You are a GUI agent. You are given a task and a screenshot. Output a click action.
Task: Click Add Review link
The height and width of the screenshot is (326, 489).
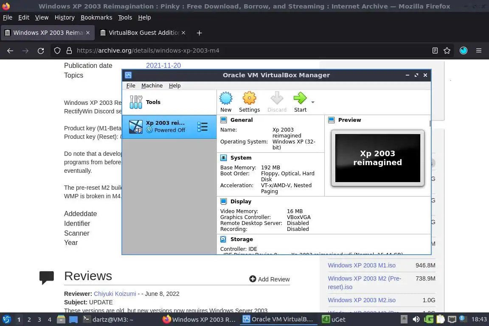coord(270,279)
